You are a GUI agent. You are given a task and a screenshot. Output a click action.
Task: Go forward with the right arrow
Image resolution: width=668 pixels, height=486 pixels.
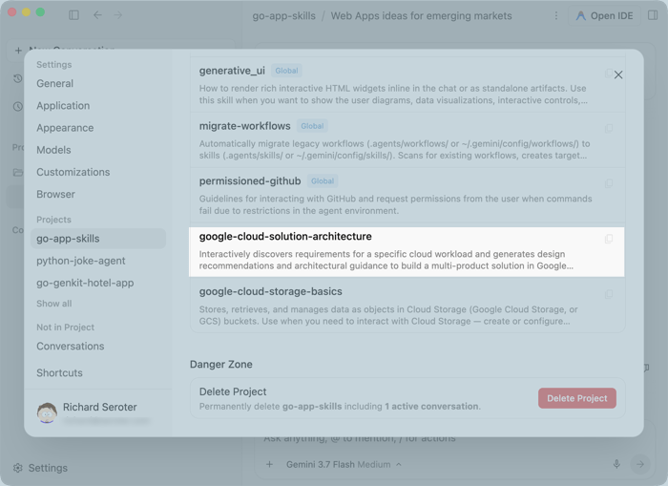(x=118, y=15)
